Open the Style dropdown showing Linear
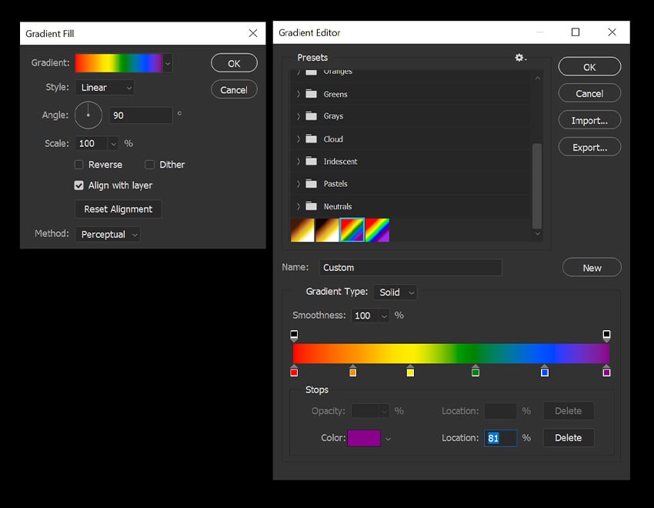The image size is (654, 508). coord(104,87)
